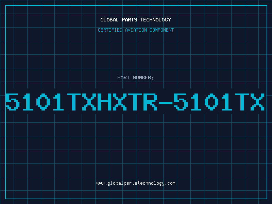Click the part number 5101TXHXTR-5101TX
The image size is (272, 204).
click(x=135, y=102)
